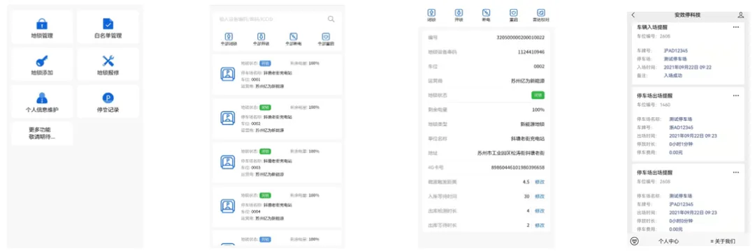
Task: Click the blue status badge on lock 0001
Action: point(266,63)
